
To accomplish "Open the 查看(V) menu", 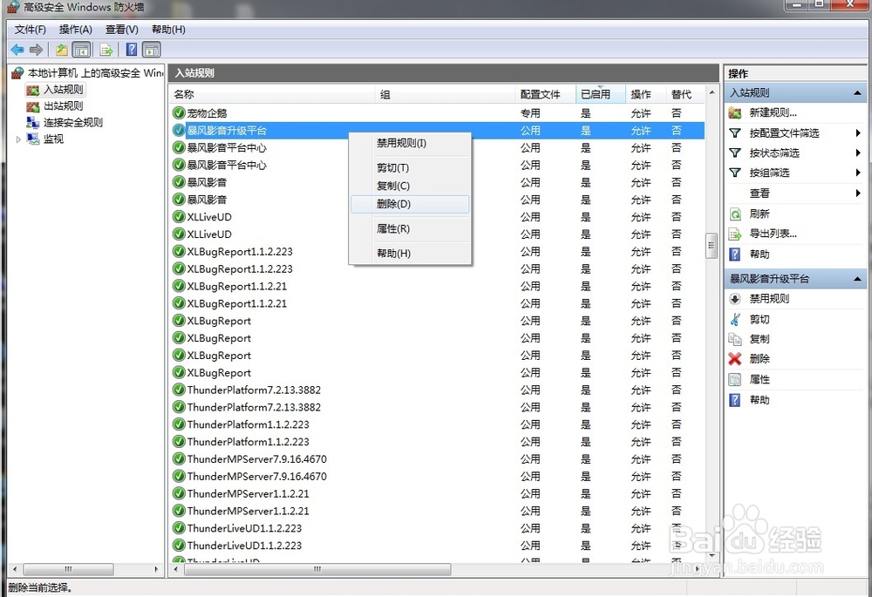I will [122, 30].
